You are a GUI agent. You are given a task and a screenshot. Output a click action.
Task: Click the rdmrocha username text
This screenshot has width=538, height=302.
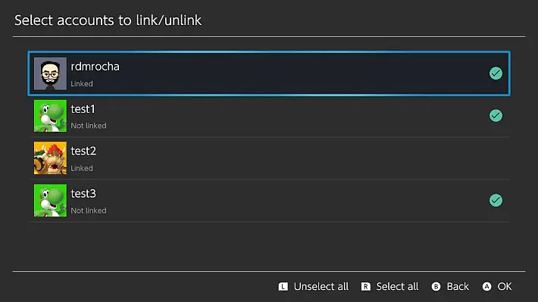(95, 67)
